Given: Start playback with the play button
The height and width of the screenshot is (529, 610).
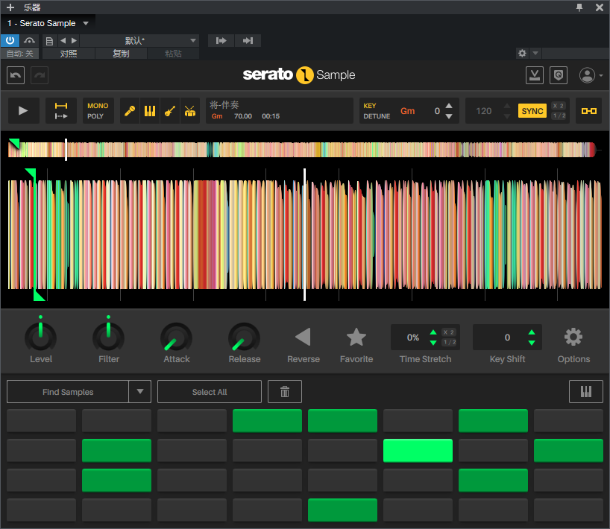Looking at the screenshot, I should [x=23, y=111].
